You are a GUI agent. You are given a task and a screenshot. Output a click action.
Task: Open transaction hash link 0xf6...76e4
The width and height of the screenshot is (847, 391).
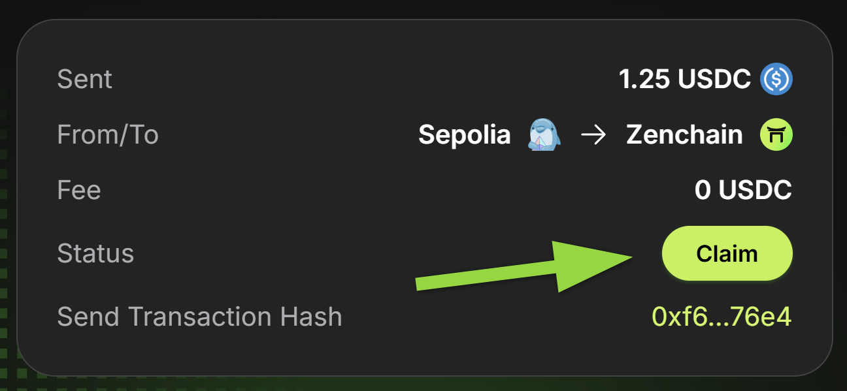tap(722, 317)
